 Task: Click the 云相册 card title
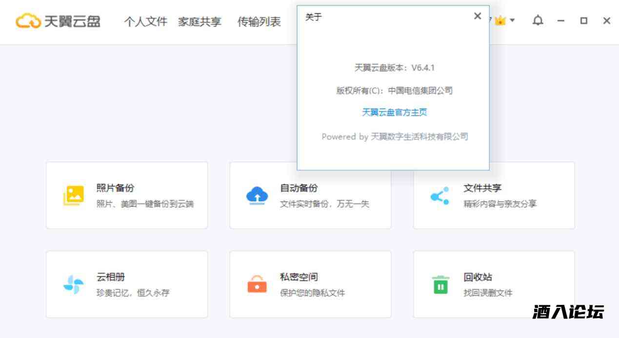110,277
